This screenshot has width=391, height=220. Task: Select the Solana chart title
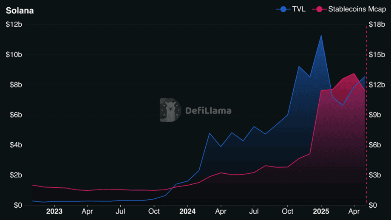20,11
